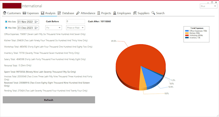Screen dimensions: 219x117
Task: Switch to the Suppliers tab
Action: tap(141, 13)
